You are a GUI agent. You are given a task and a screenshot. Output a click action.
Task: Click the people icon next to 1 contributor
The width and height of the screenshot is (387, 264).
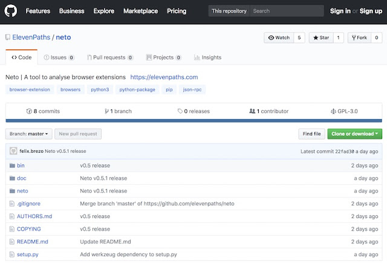(252, 111)
